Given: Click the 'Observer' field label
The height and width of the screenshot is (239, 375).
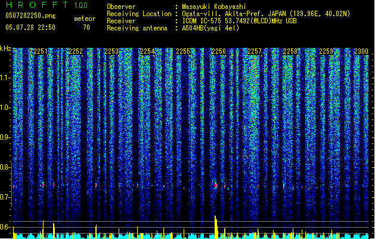Looking at the screenshot, I should point(121,7).
